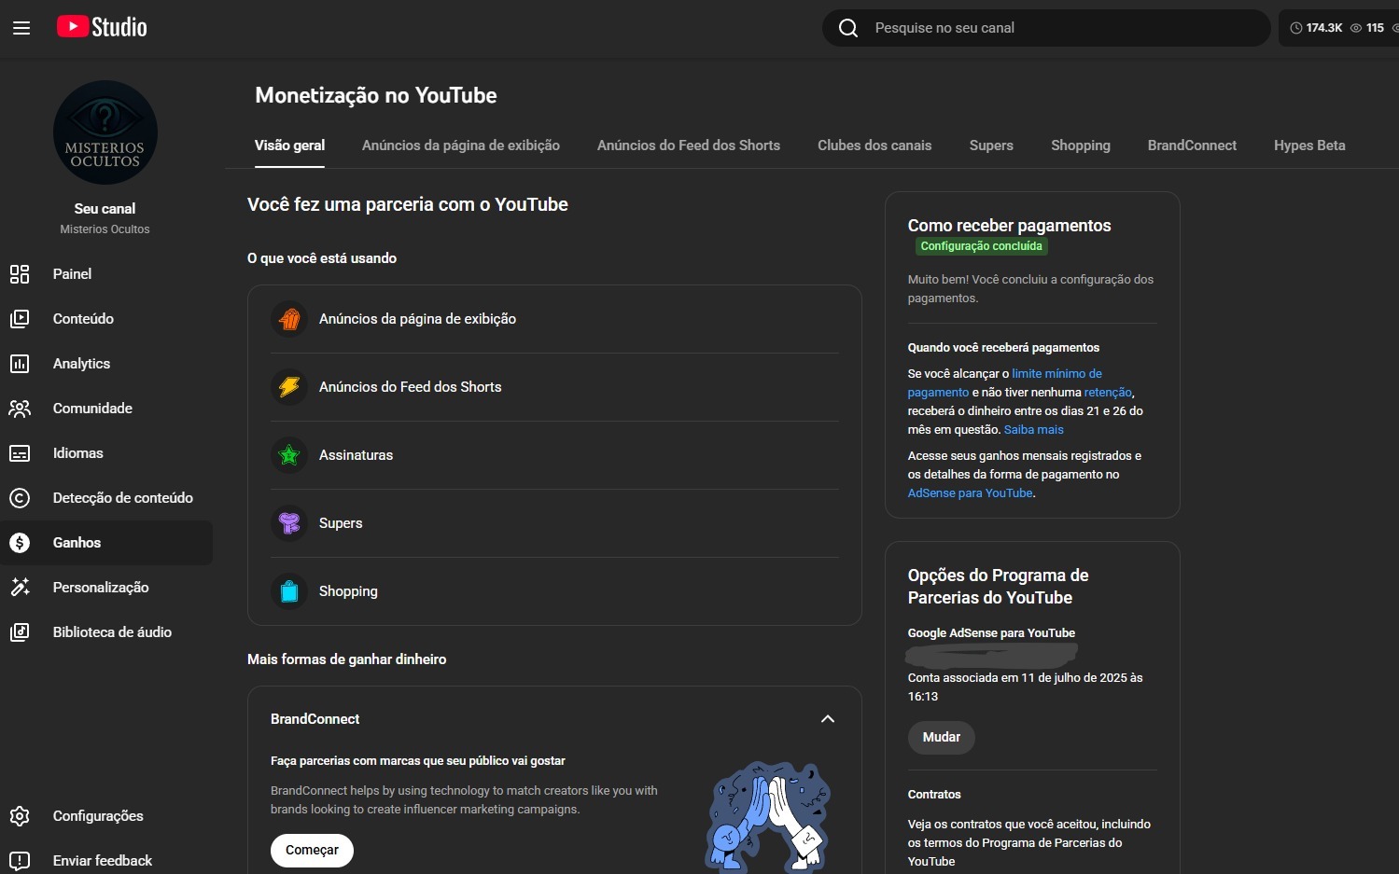This screenshot has width=1399, height=874.
Task: Open Comunidade section in sidebar
Action: pyautogui.click(x=92, y=409)
